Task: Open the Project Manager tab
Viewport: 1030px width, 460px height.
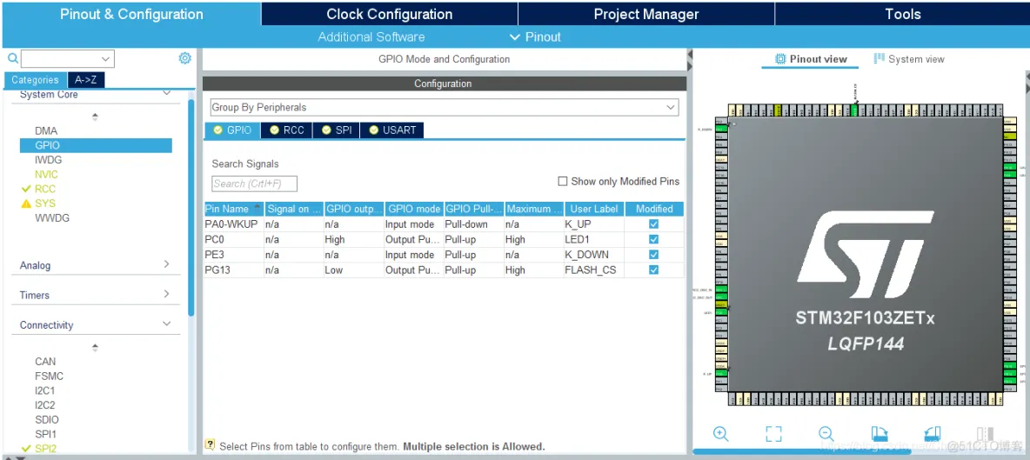Action: [x=646, y=14]
